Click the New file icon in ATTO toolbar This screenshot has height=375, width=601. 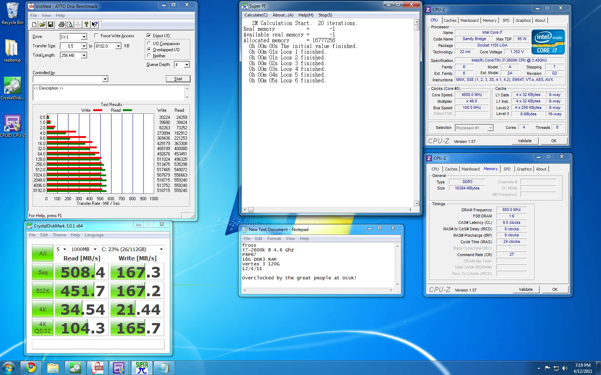(x=34, y=24)
